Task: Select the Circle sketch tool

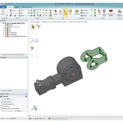Action: (x=34, y=10)
